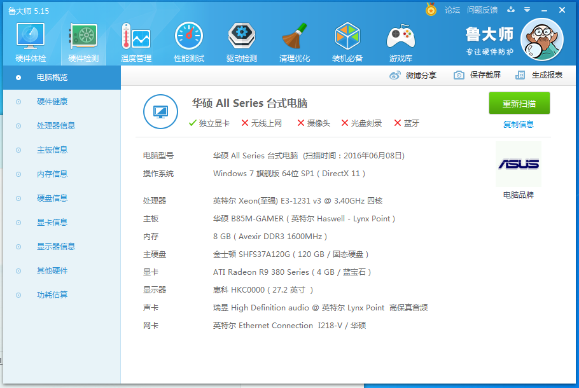The height and width of the screenshot is (388, 579).
Task: Select 其他硬件 in sidebar
Action: tap(62, 271)
